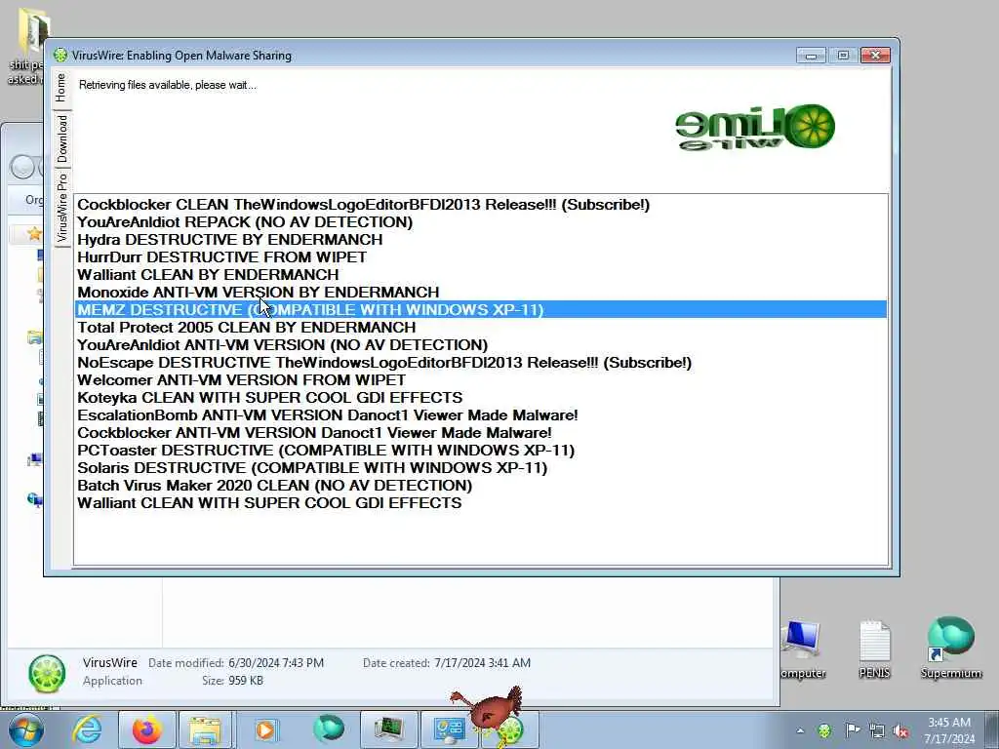
Task: Click the green tray icon next to arrow
Action: (824, 730)
